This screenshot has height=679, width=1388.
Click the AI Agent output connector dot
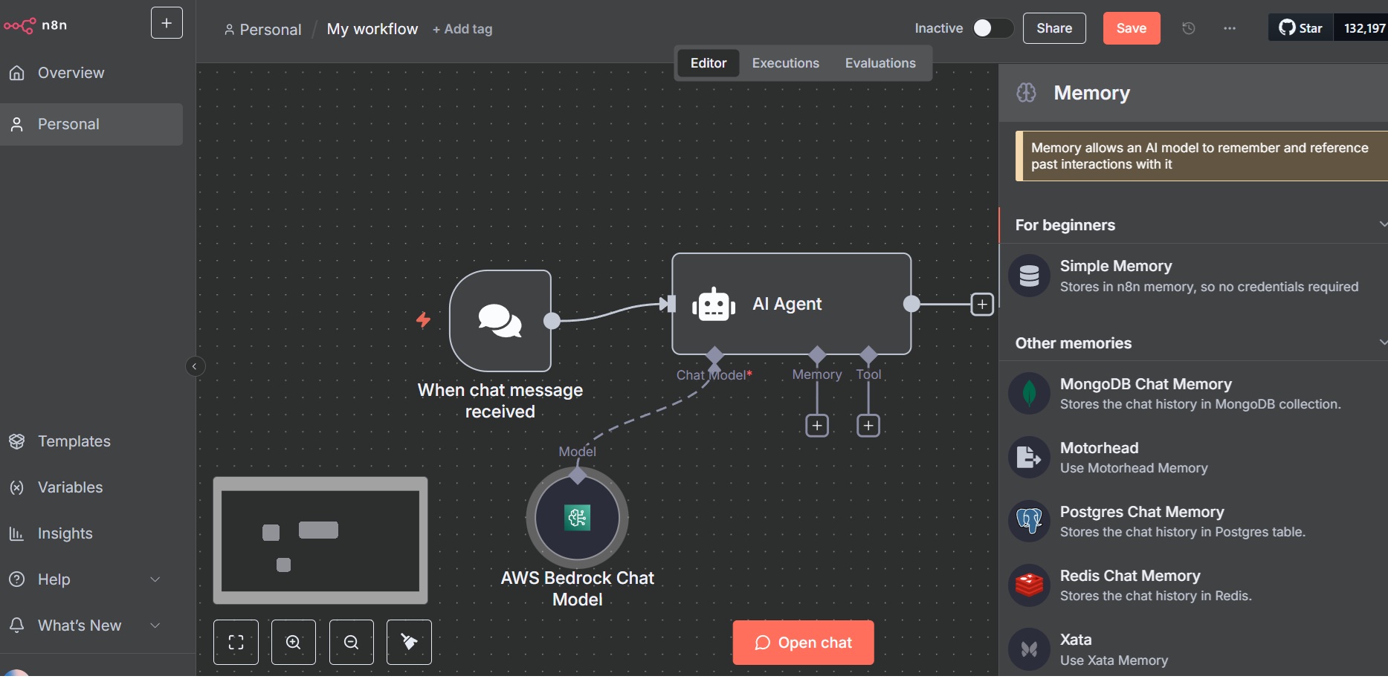click(x=911, y=304)
